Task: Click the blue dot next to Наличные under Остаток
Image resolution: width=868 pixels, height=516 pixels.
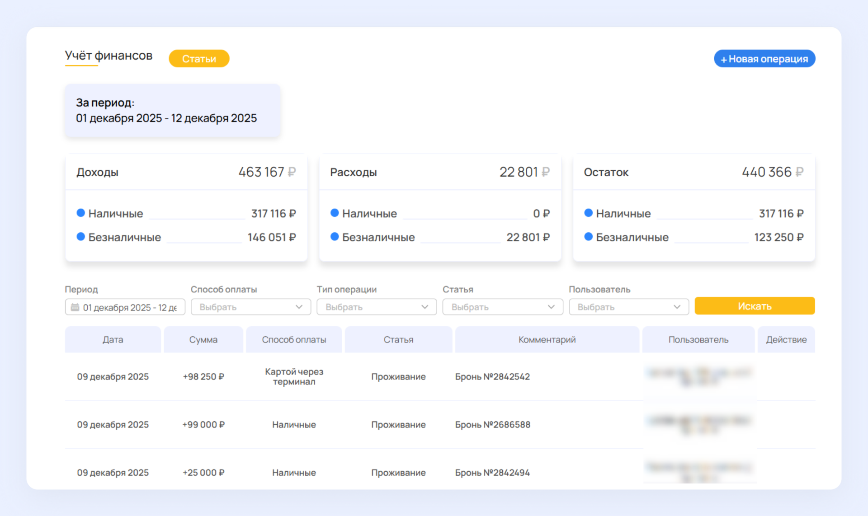Action: 588,213
